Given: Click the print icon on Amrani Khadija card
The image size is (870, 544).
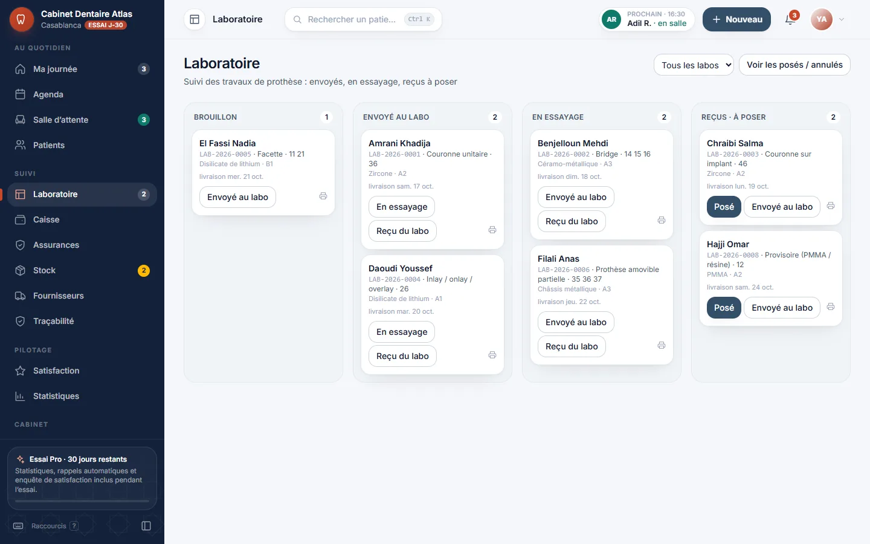Looking at the screenshot, I should point(492,230).
